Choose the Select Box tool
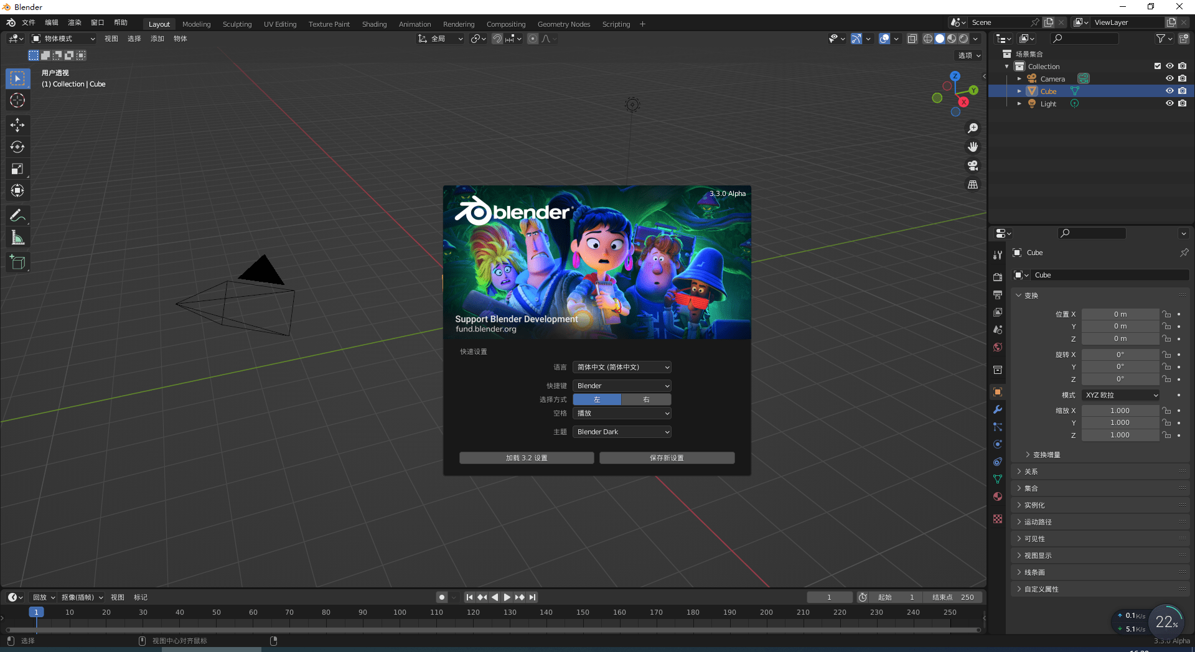This screenshot has width=1195, height=652. tap(17, 78)
